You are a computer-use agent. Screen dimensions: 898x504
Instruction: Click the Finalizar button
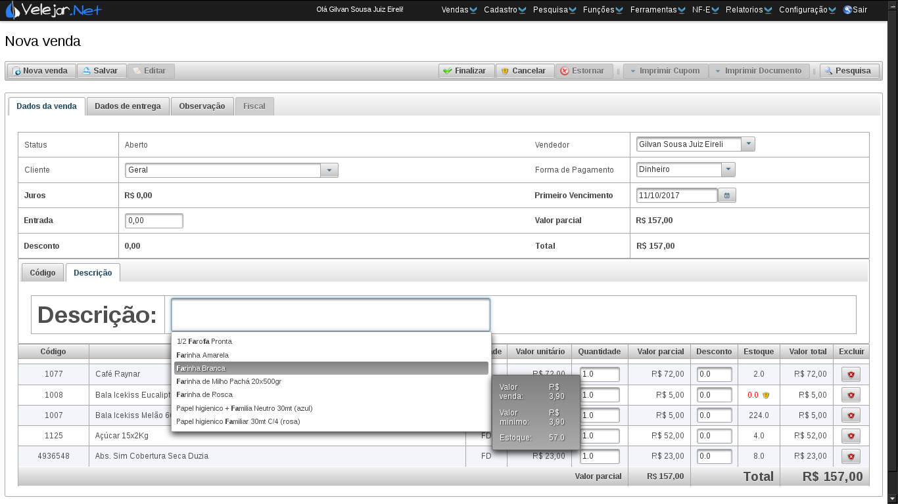click(x=466, y=71)
